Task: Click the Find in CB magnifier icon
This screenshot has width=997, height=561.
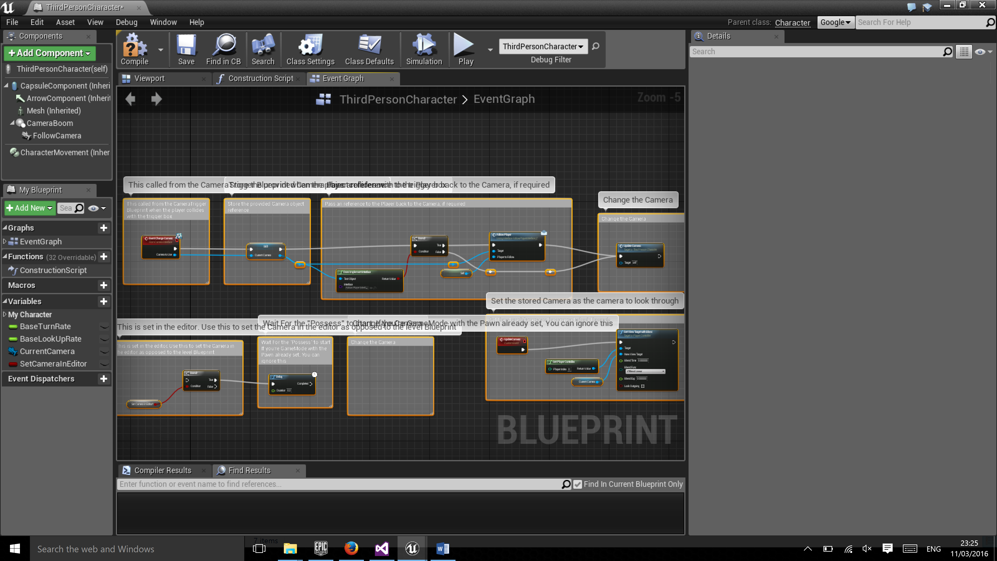Action: point(223,50)
